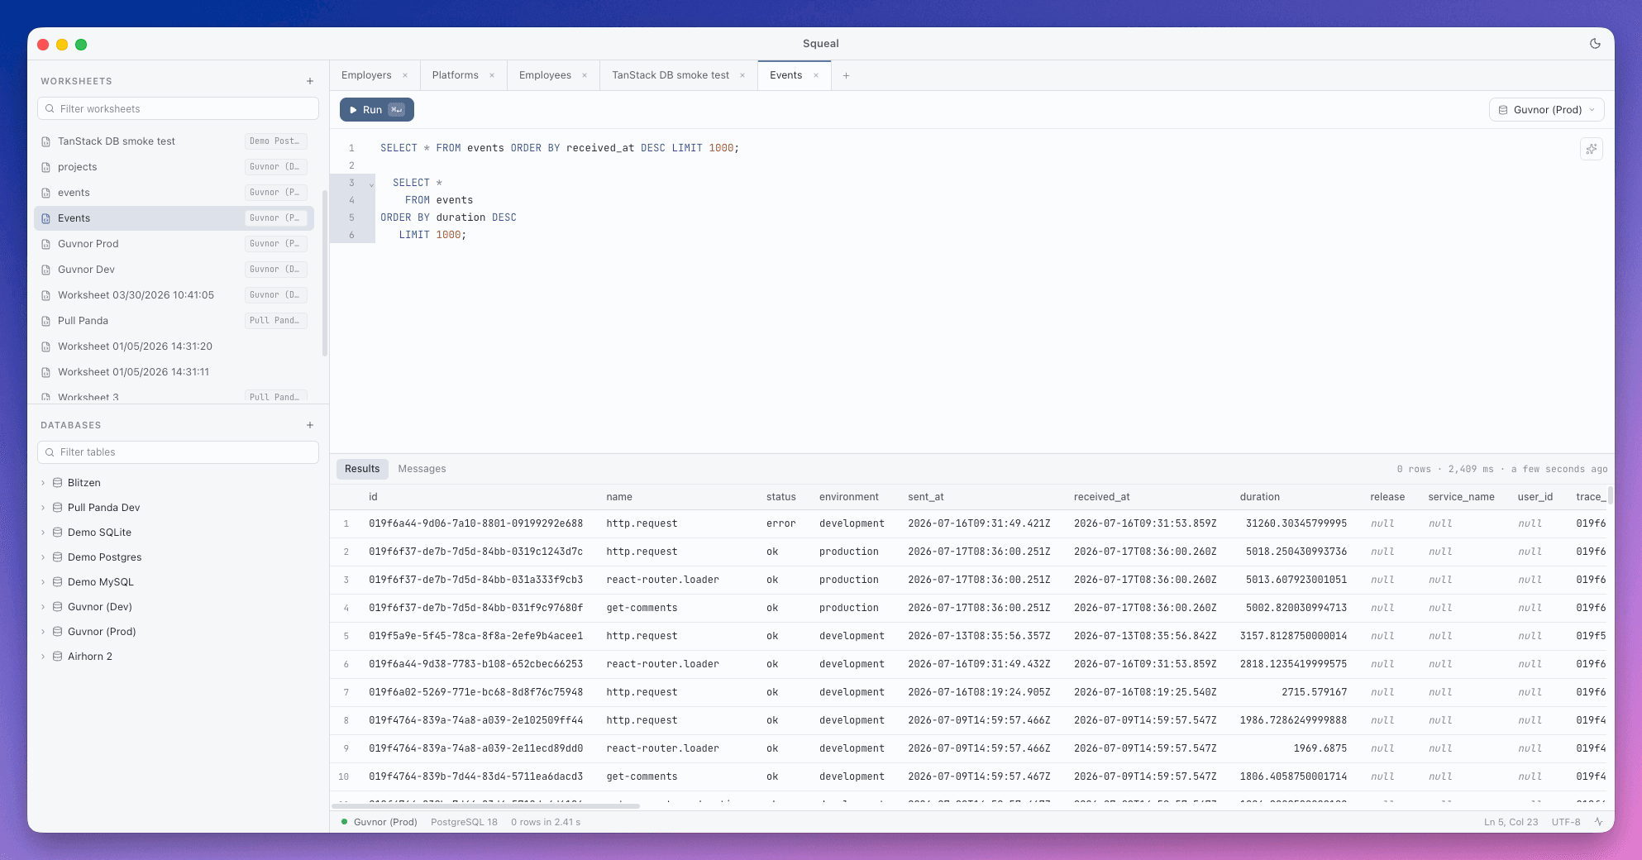Click the projects worksheet file icon
This screenshot has height=860, width=1642.
(x=46, y=167)
